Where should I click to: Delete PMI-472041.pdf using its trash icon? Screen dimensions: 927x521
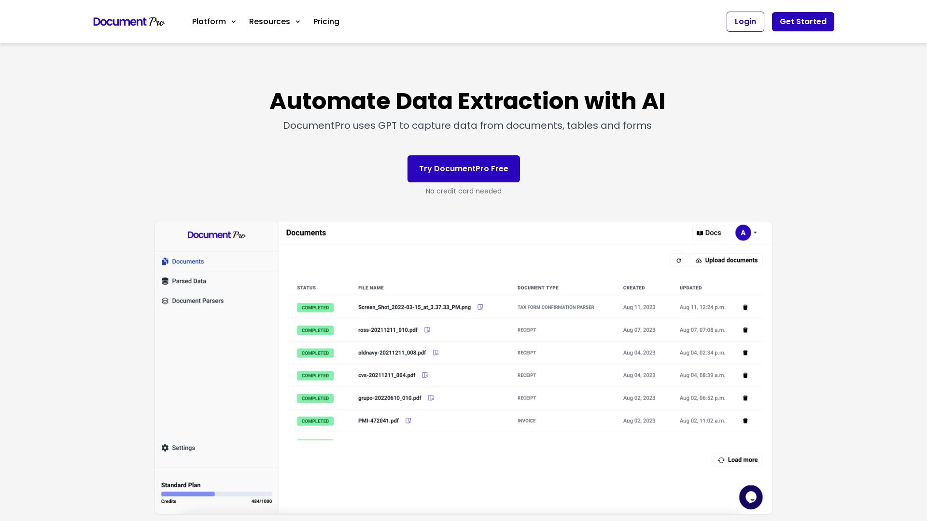pos(745,420)
